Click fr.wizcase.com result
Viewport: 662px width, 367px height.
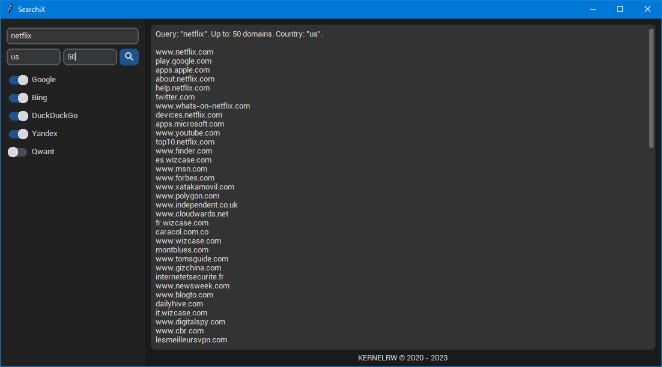pos(182,223)
